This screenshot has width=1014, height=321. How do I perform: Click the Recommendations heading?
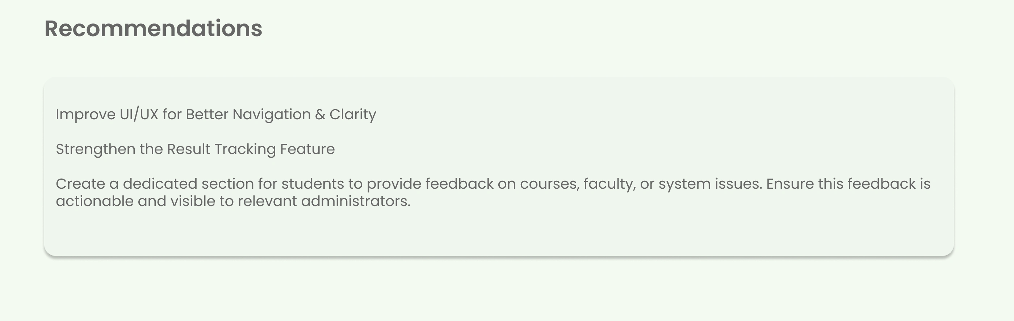click(153, 29)
